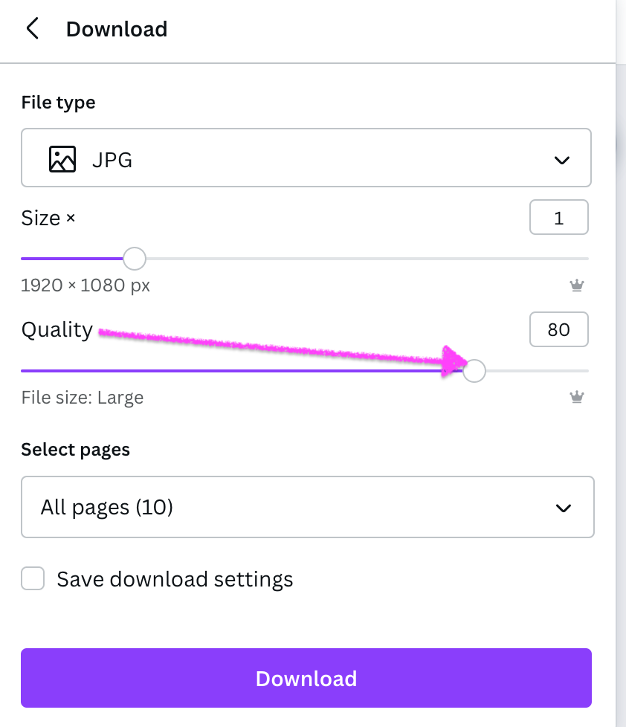Click the File size: Large text
Image resolution: width=626 pixels, height=727 pixels.
[83, 398]
